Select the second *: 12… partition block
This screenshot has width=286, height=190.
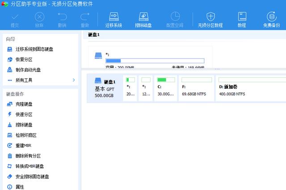coord(146,88)
